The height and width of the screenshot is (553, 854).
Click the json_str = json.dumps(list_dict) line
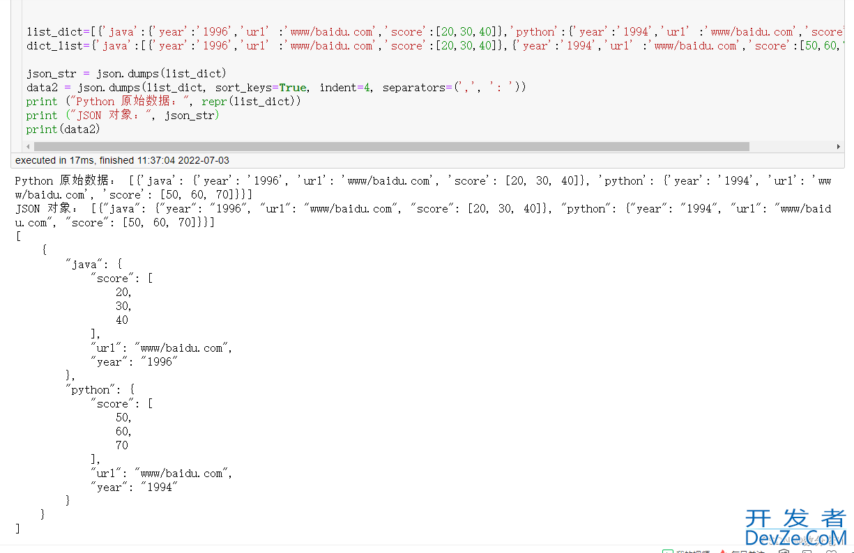126,74
